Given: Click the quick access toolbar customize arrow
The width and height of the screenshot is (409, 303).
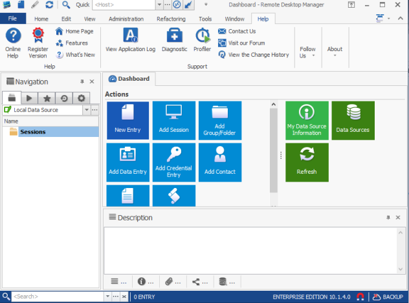Looking at the screenshot, I should coord(206,5).
